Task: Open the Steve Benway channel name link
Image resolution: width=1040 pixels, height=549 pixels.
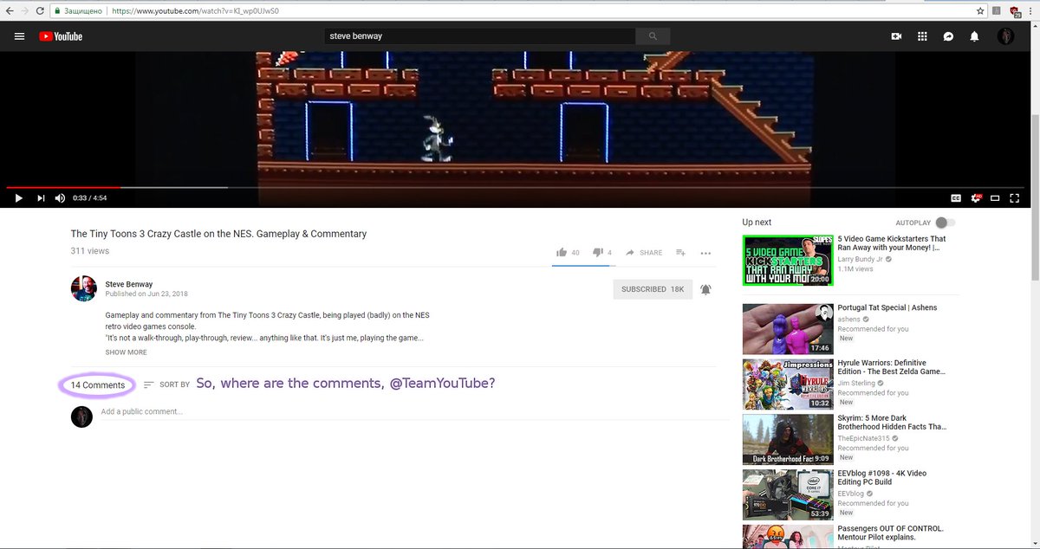Action: (129, 284)
